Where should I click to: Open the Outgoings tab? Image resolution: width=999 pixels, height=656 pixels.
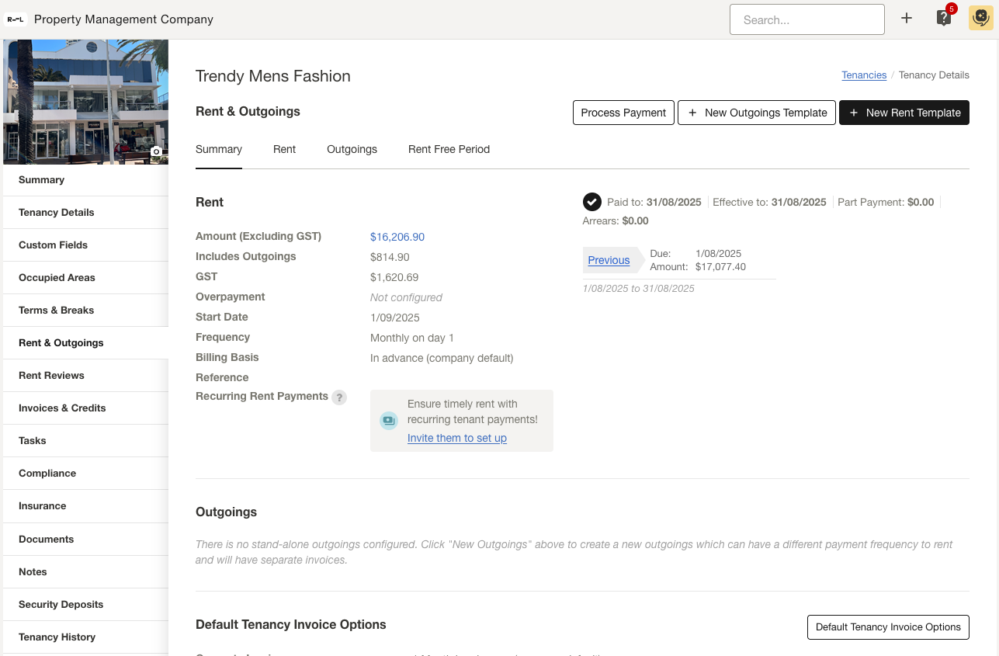(352, 149)
